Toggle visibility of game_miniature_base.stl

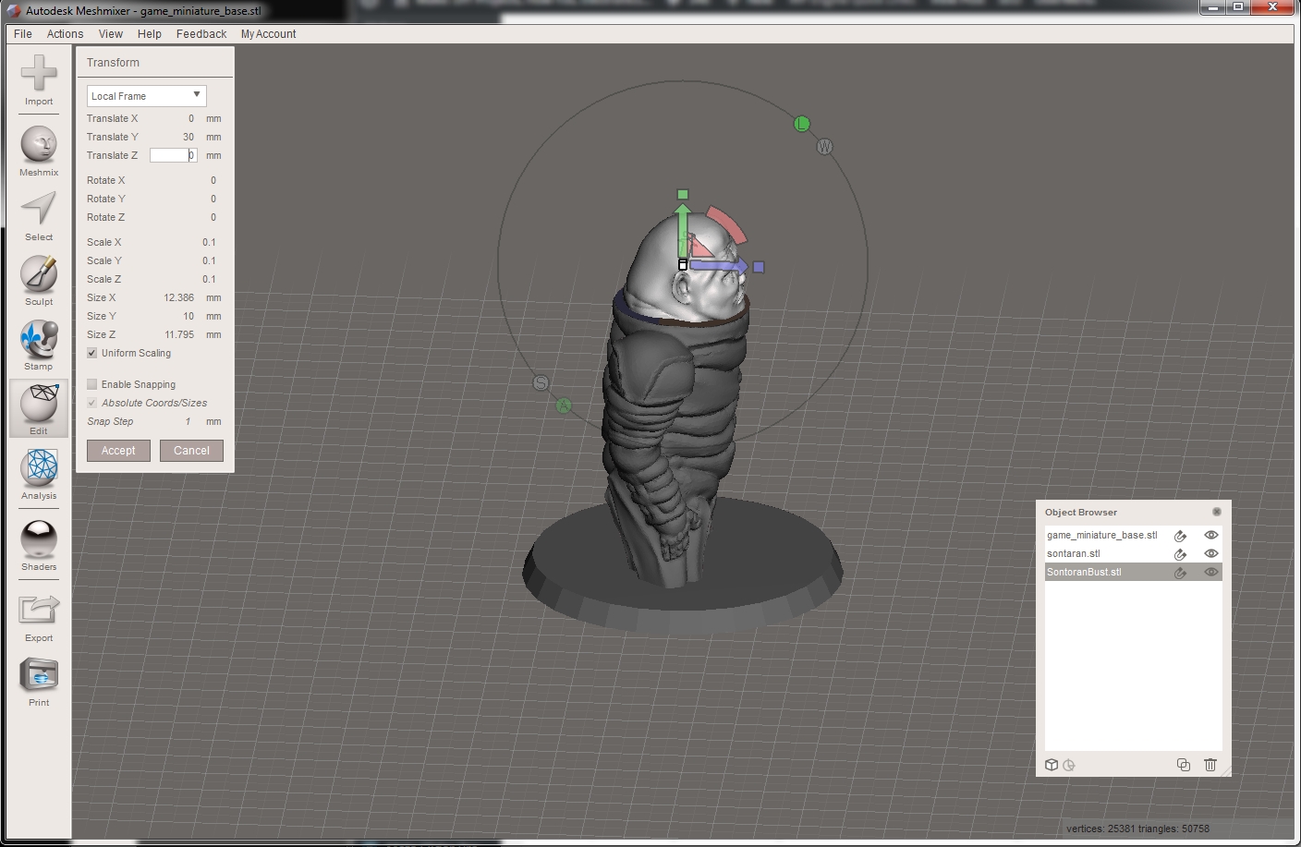[x=1211, y=535]
